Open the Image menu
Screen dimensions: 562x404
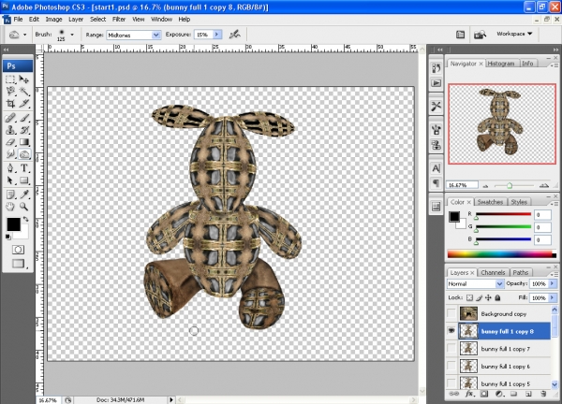pos(53,20)
